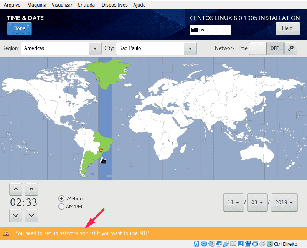Toggle the Network Time switch
The height and width of the screenshot is (248, 307).
[266, 48]
